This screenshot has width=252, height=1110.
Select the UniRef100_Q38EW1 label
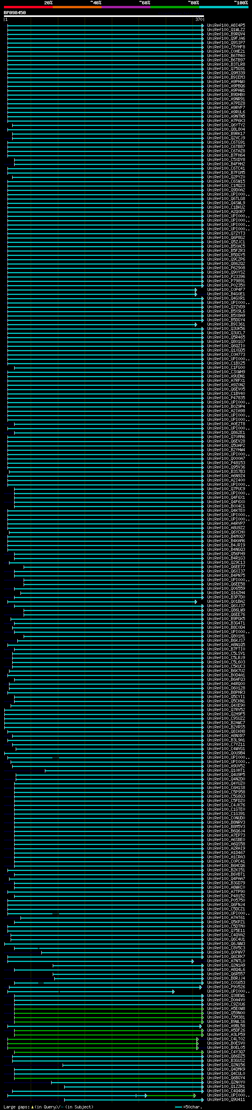pos(226,995)
